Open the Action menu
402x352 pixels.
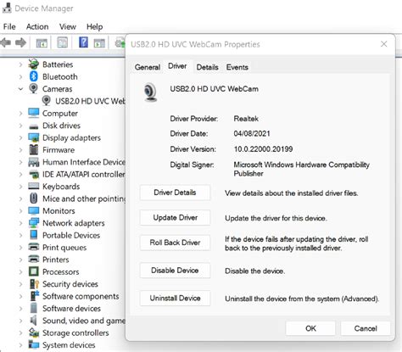[x=37, y=26]
